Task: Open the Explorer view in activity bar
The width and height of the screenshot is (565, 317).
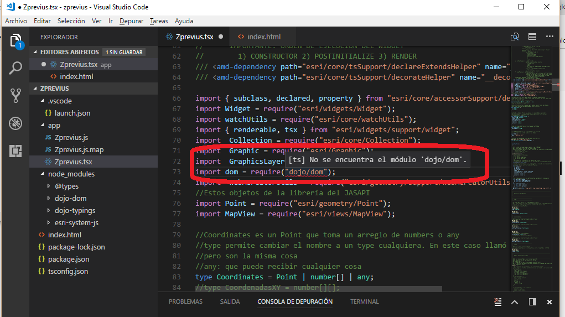Action: point(16,41)
